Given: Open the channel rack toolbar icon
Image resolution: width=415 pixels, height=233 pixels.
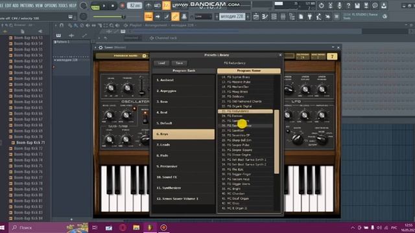Looking at the screenshot, I should [274, 17].
